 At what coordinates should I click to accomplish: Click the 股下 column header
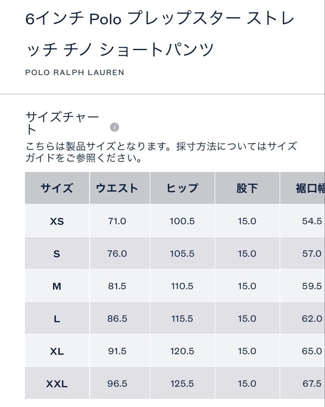click(x=247, y=188)
